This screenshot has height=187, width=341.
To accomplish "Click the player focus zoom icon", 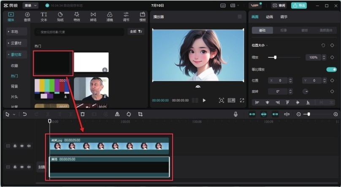I will tap(222, 100).
